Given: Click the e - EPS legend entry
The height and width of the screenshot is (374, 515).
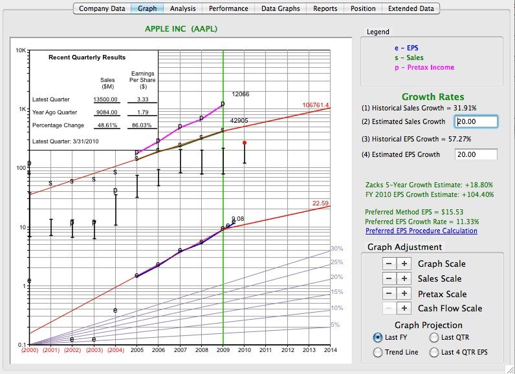Looking at the screenshot, I should [x=406, y=48].
